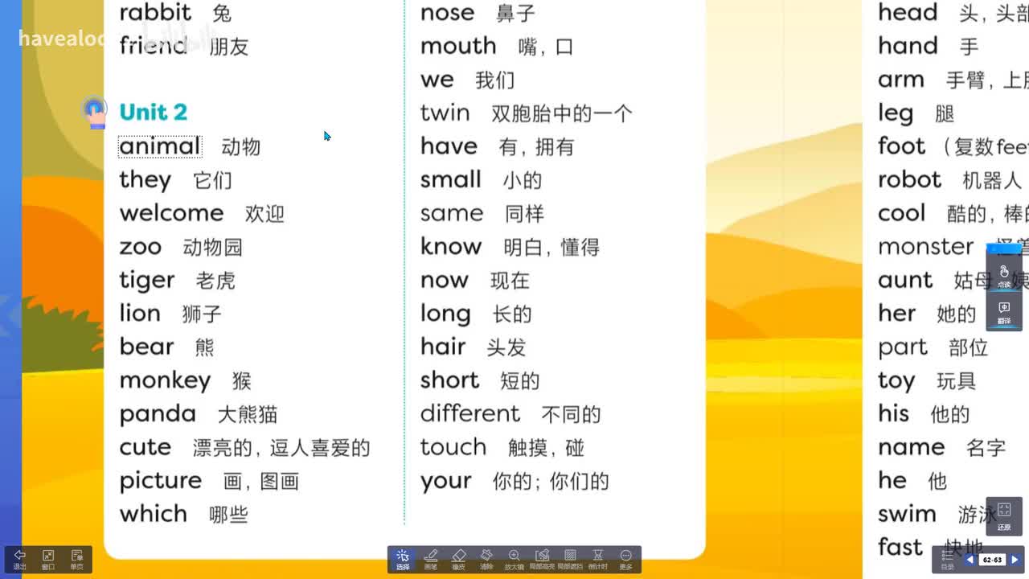Click the word "foot" on the right page
This screenshot has width=1029, height=579.
pyautogui.click(x=902, y=146)
